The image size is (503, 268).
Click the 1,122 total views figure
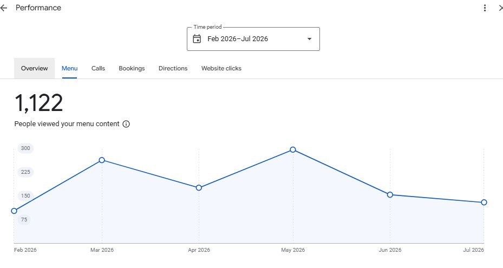click(x=39, y=103)
